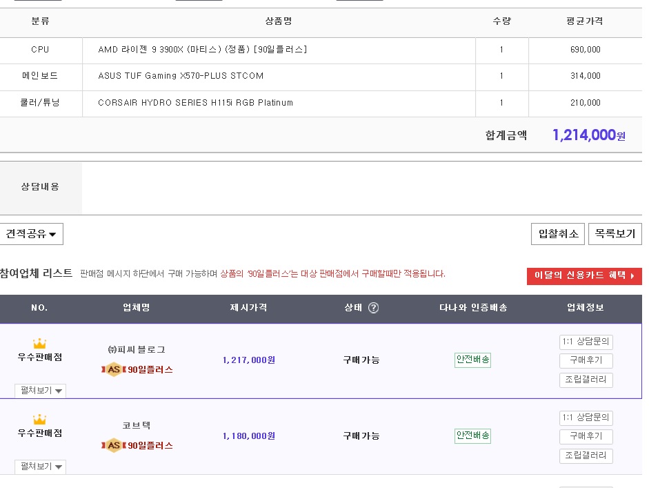Click inside the 상담내용 text area
Image resolution: width=649 pixels, height=488 pixels.
tap(359, 188)
